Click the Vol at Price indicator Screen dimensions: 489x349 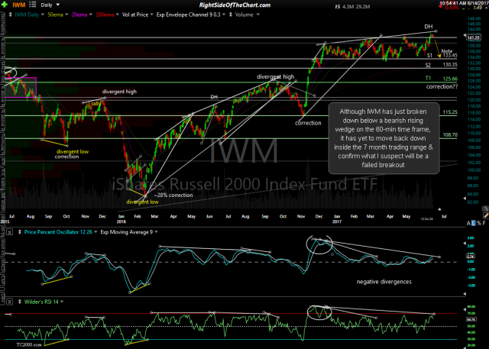(x=135, y=15)
